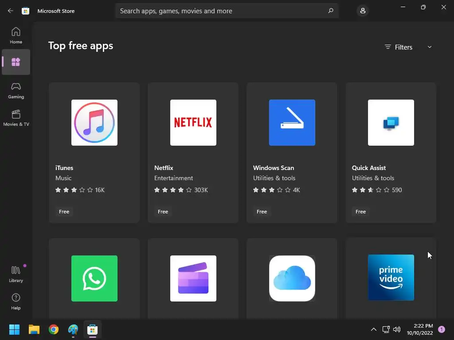Click the volume speaker tray icon
454x340 pixels.
pos(397,329)
